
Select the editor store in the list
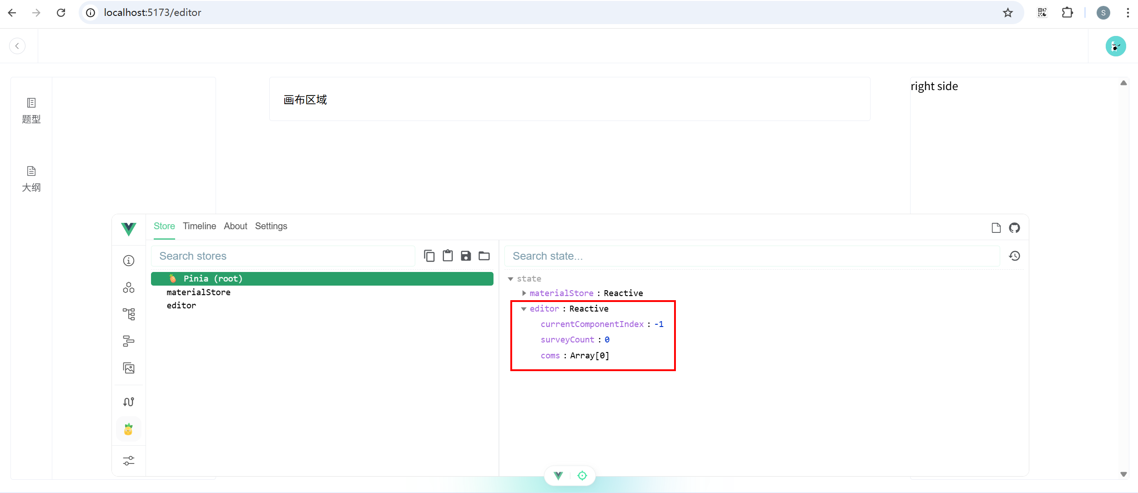click(x=181, y=306)
